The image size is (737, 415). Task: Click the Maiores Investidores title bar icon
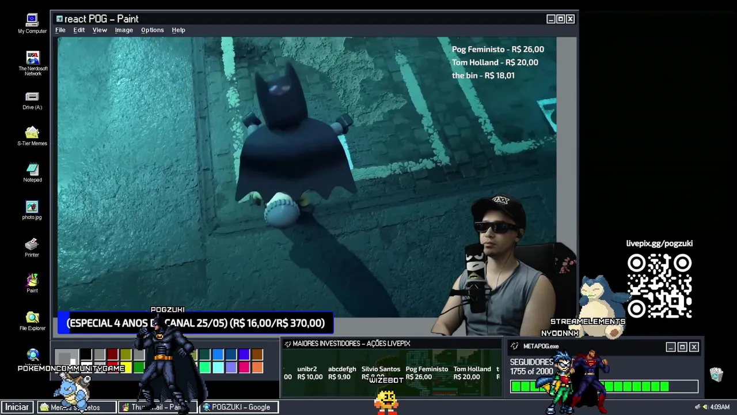point(288,344)
